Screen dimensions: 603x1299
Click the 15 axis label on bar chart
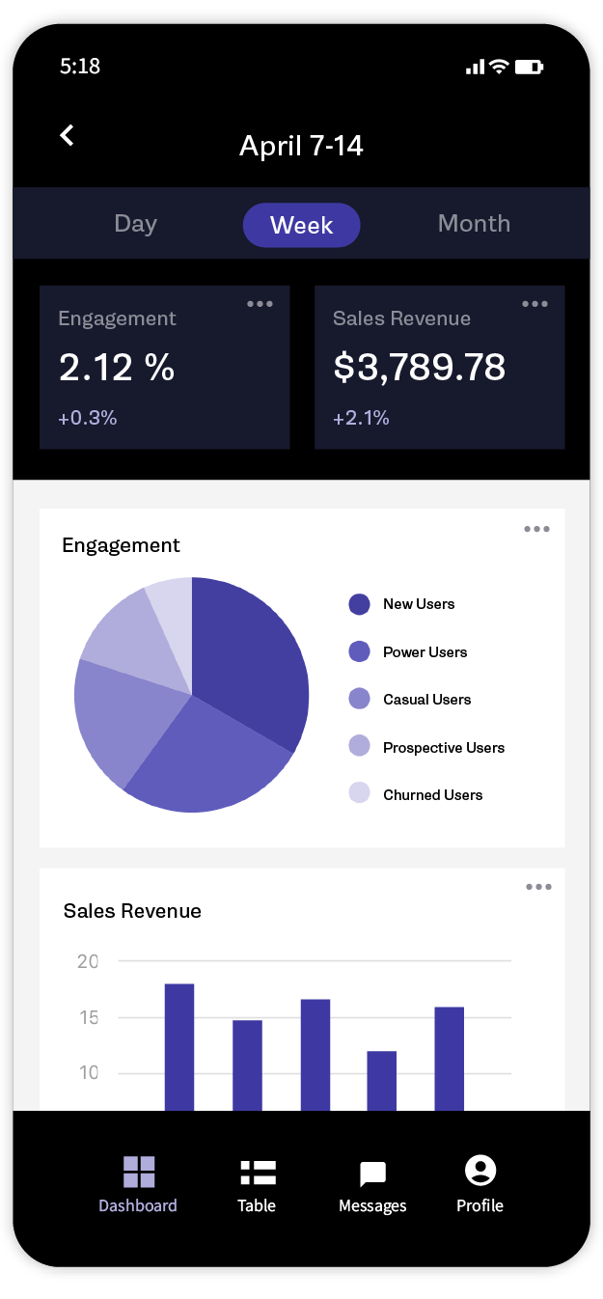(x=88, y=1017)
